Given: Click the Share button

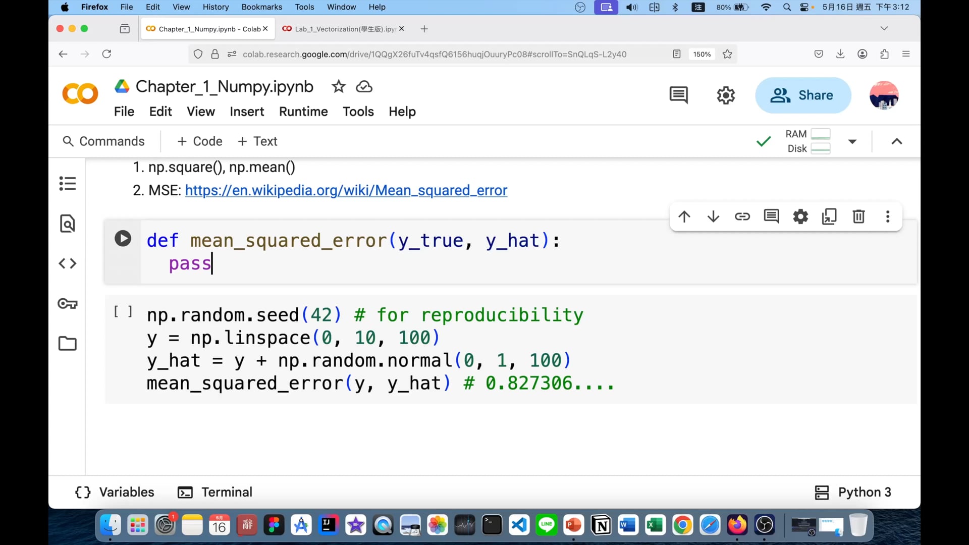Looking at the screenshot, I should coord(802,95).
